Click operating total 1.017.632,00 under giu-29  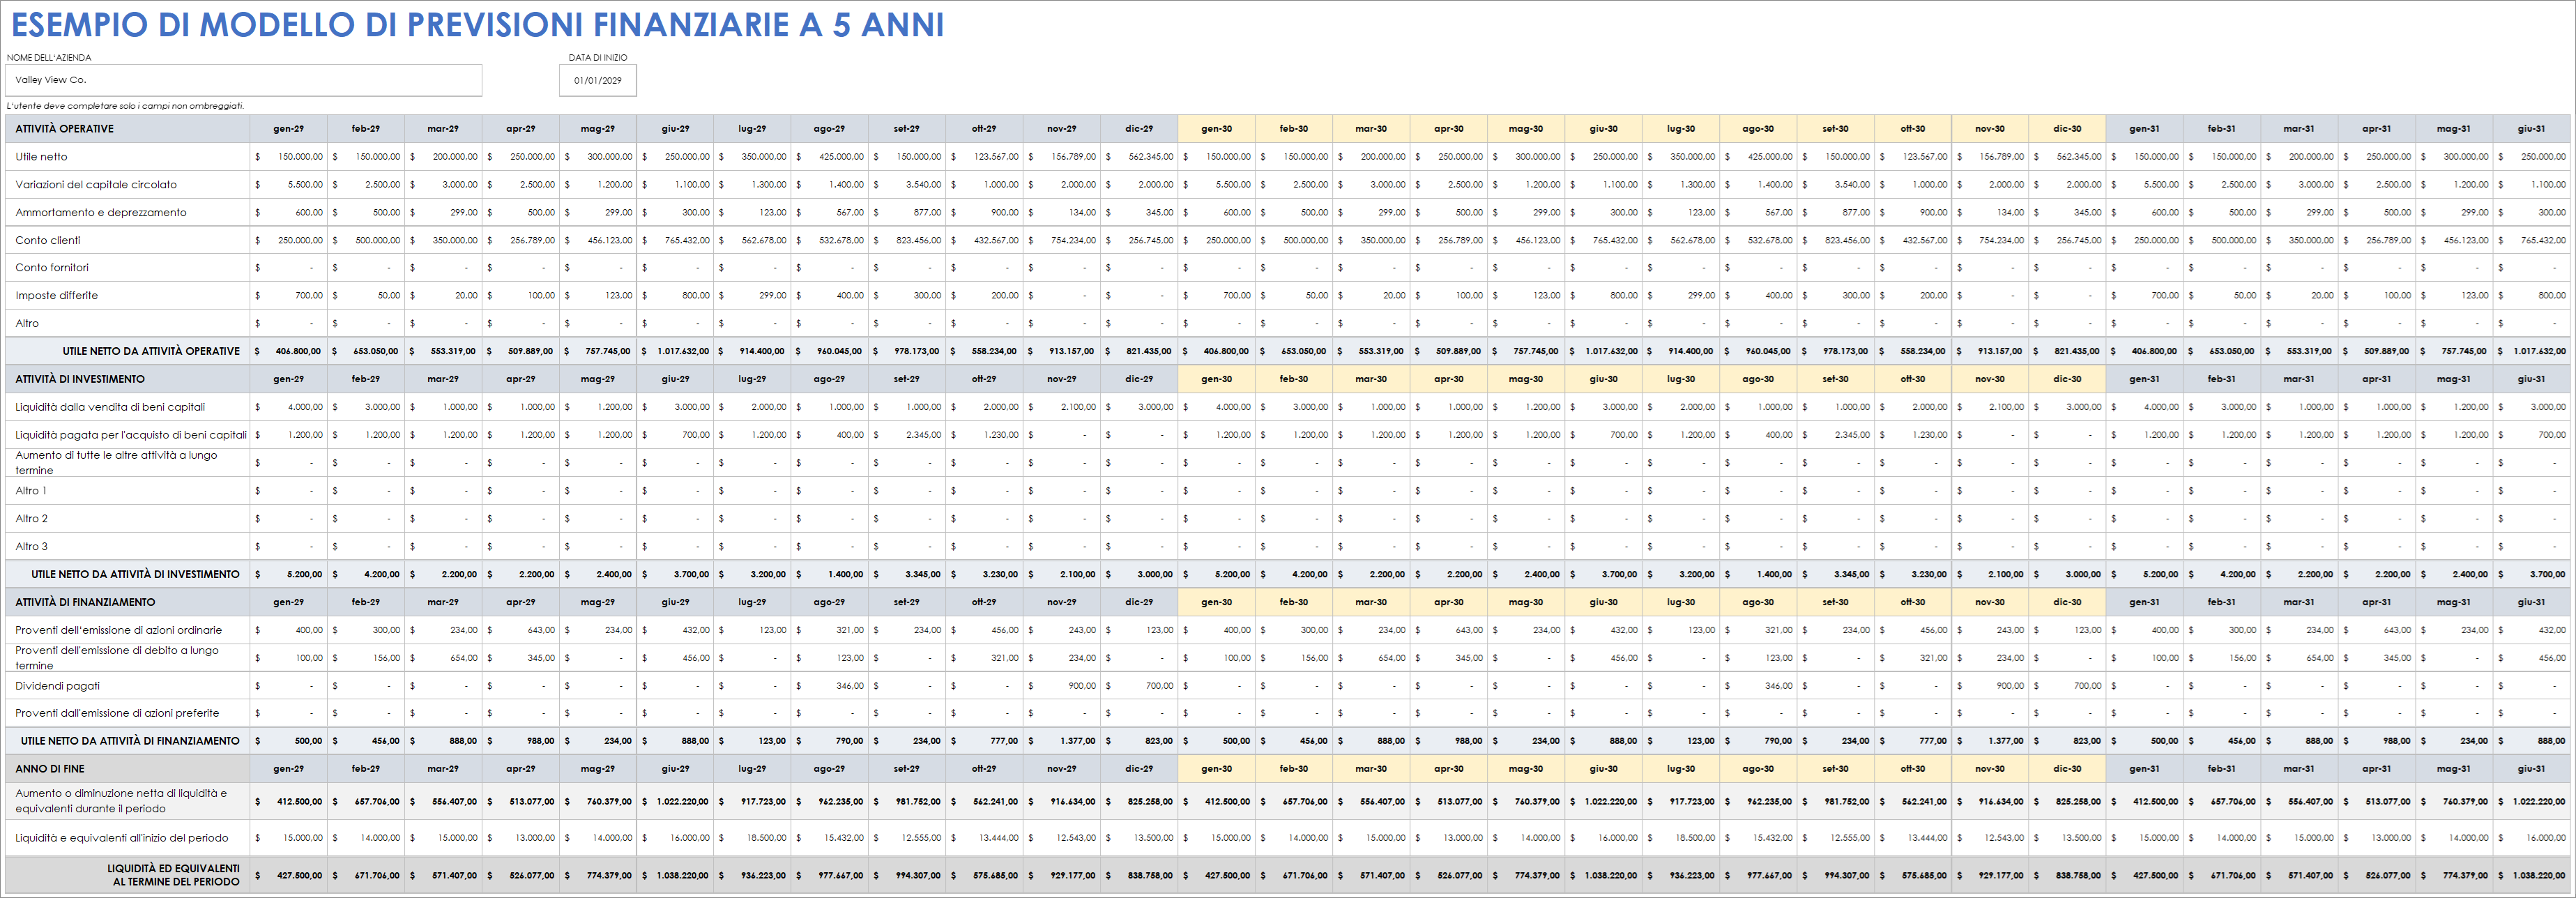coord(676,351)
